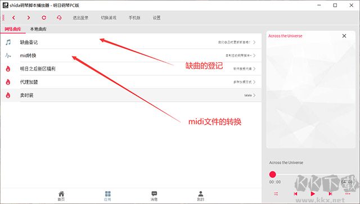The height and width of the screenshot is (204, 360).
Task: Click the app logo in title bar
Action: (6, 5)
